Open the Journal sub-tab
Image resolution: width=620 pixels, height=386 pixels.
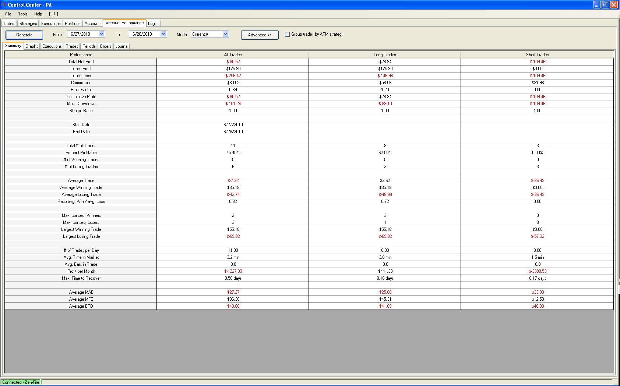[122, 46]
